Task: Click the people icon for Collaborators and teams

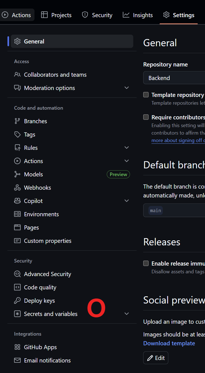Action: [17, 75]
